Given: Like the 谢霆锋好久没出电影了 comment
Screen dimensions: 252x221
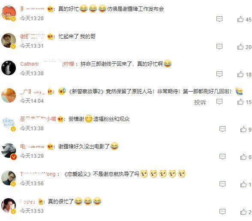Looking at the screenshot, I should tap(243, 157).
